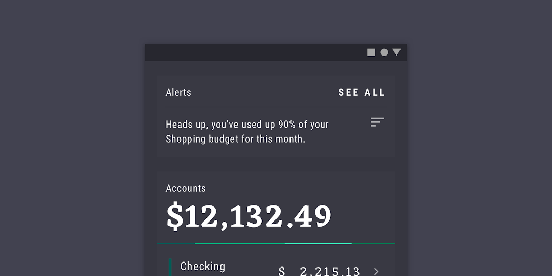Select the bright green accounts bar segment
The image size is (552, 276).
pos(239,244)
